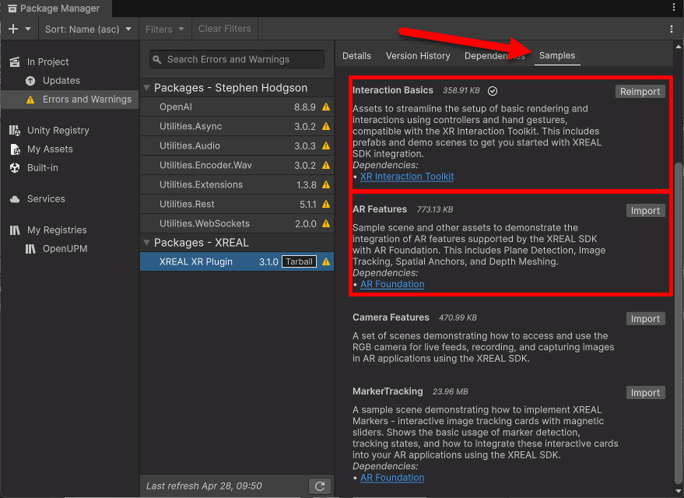Open Unity Registry in the sidebar
Viewport: 684px width, 498px height.
click(x=58, y=131)
